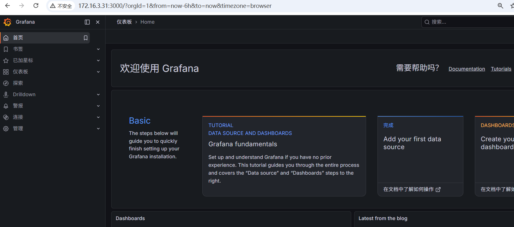This screenshot has width=514, height=227.
Task: Focus the 搜索 search field
Action: (468, 22)
